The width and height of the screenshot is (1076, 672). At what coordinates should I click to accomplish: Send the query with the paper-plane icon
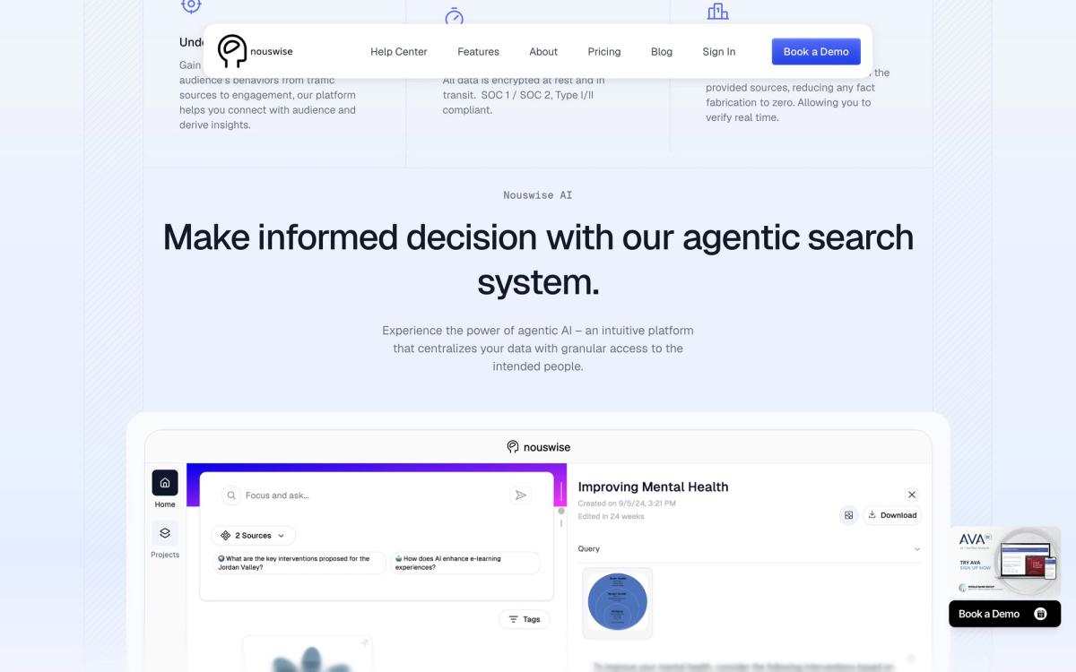521,495
